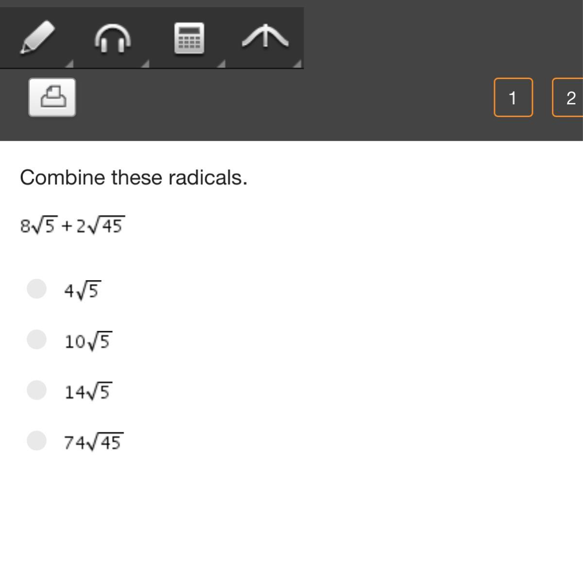Go to question 1
This screenshot has height=583, width=583.
pyautogui.click(x=513, y=98)
